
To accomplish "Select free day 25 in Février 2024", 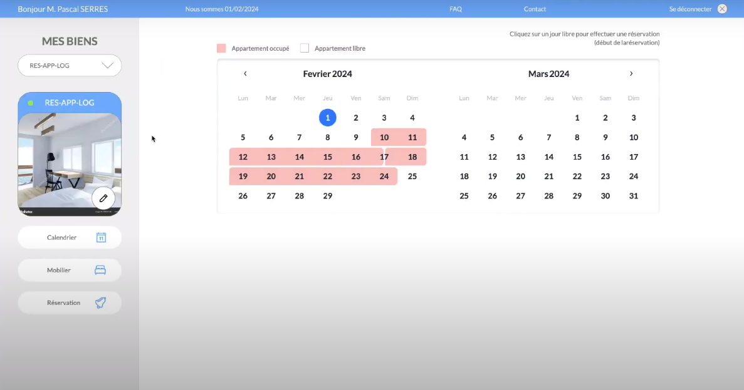I will pyautogui.click(x=412, y=177).
